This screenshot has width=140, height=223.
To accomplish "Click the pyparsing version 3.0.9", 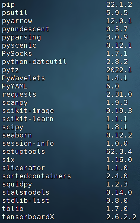I will (x=117, y=37).
